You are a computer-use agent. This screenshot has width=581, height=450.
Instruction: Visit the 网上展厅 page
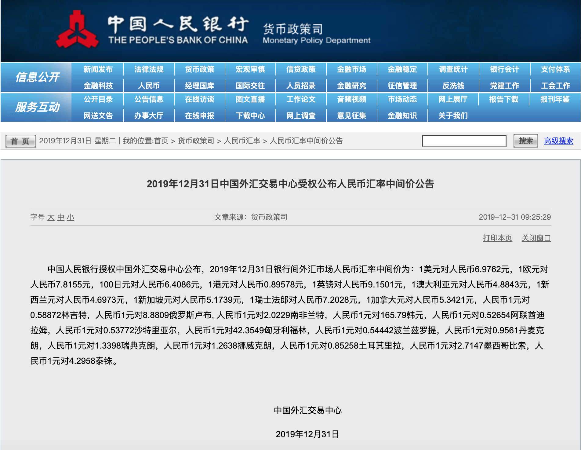coord(453,99)
